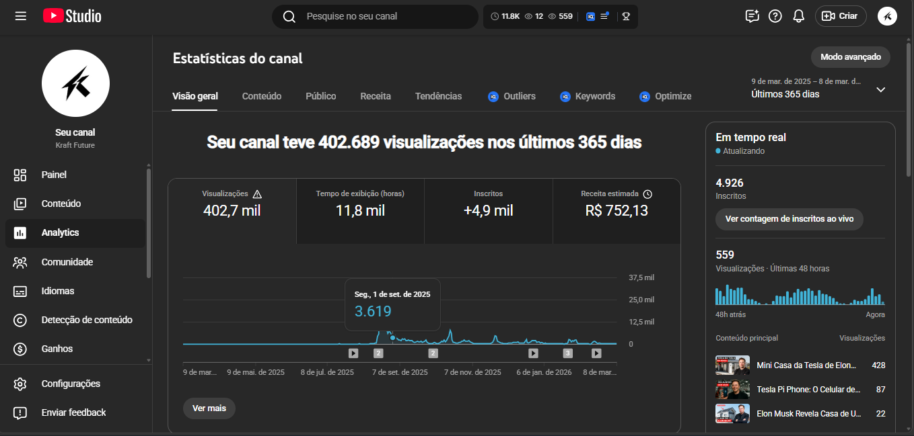Switch to the Visão geral tab
The width and height of the screenshot is (914, 436).
[195, 96]
